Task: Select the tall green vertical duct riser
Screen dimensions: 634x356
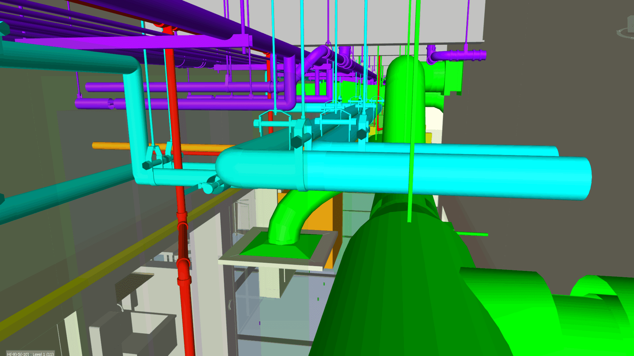Action: click(x=398, y=99)
